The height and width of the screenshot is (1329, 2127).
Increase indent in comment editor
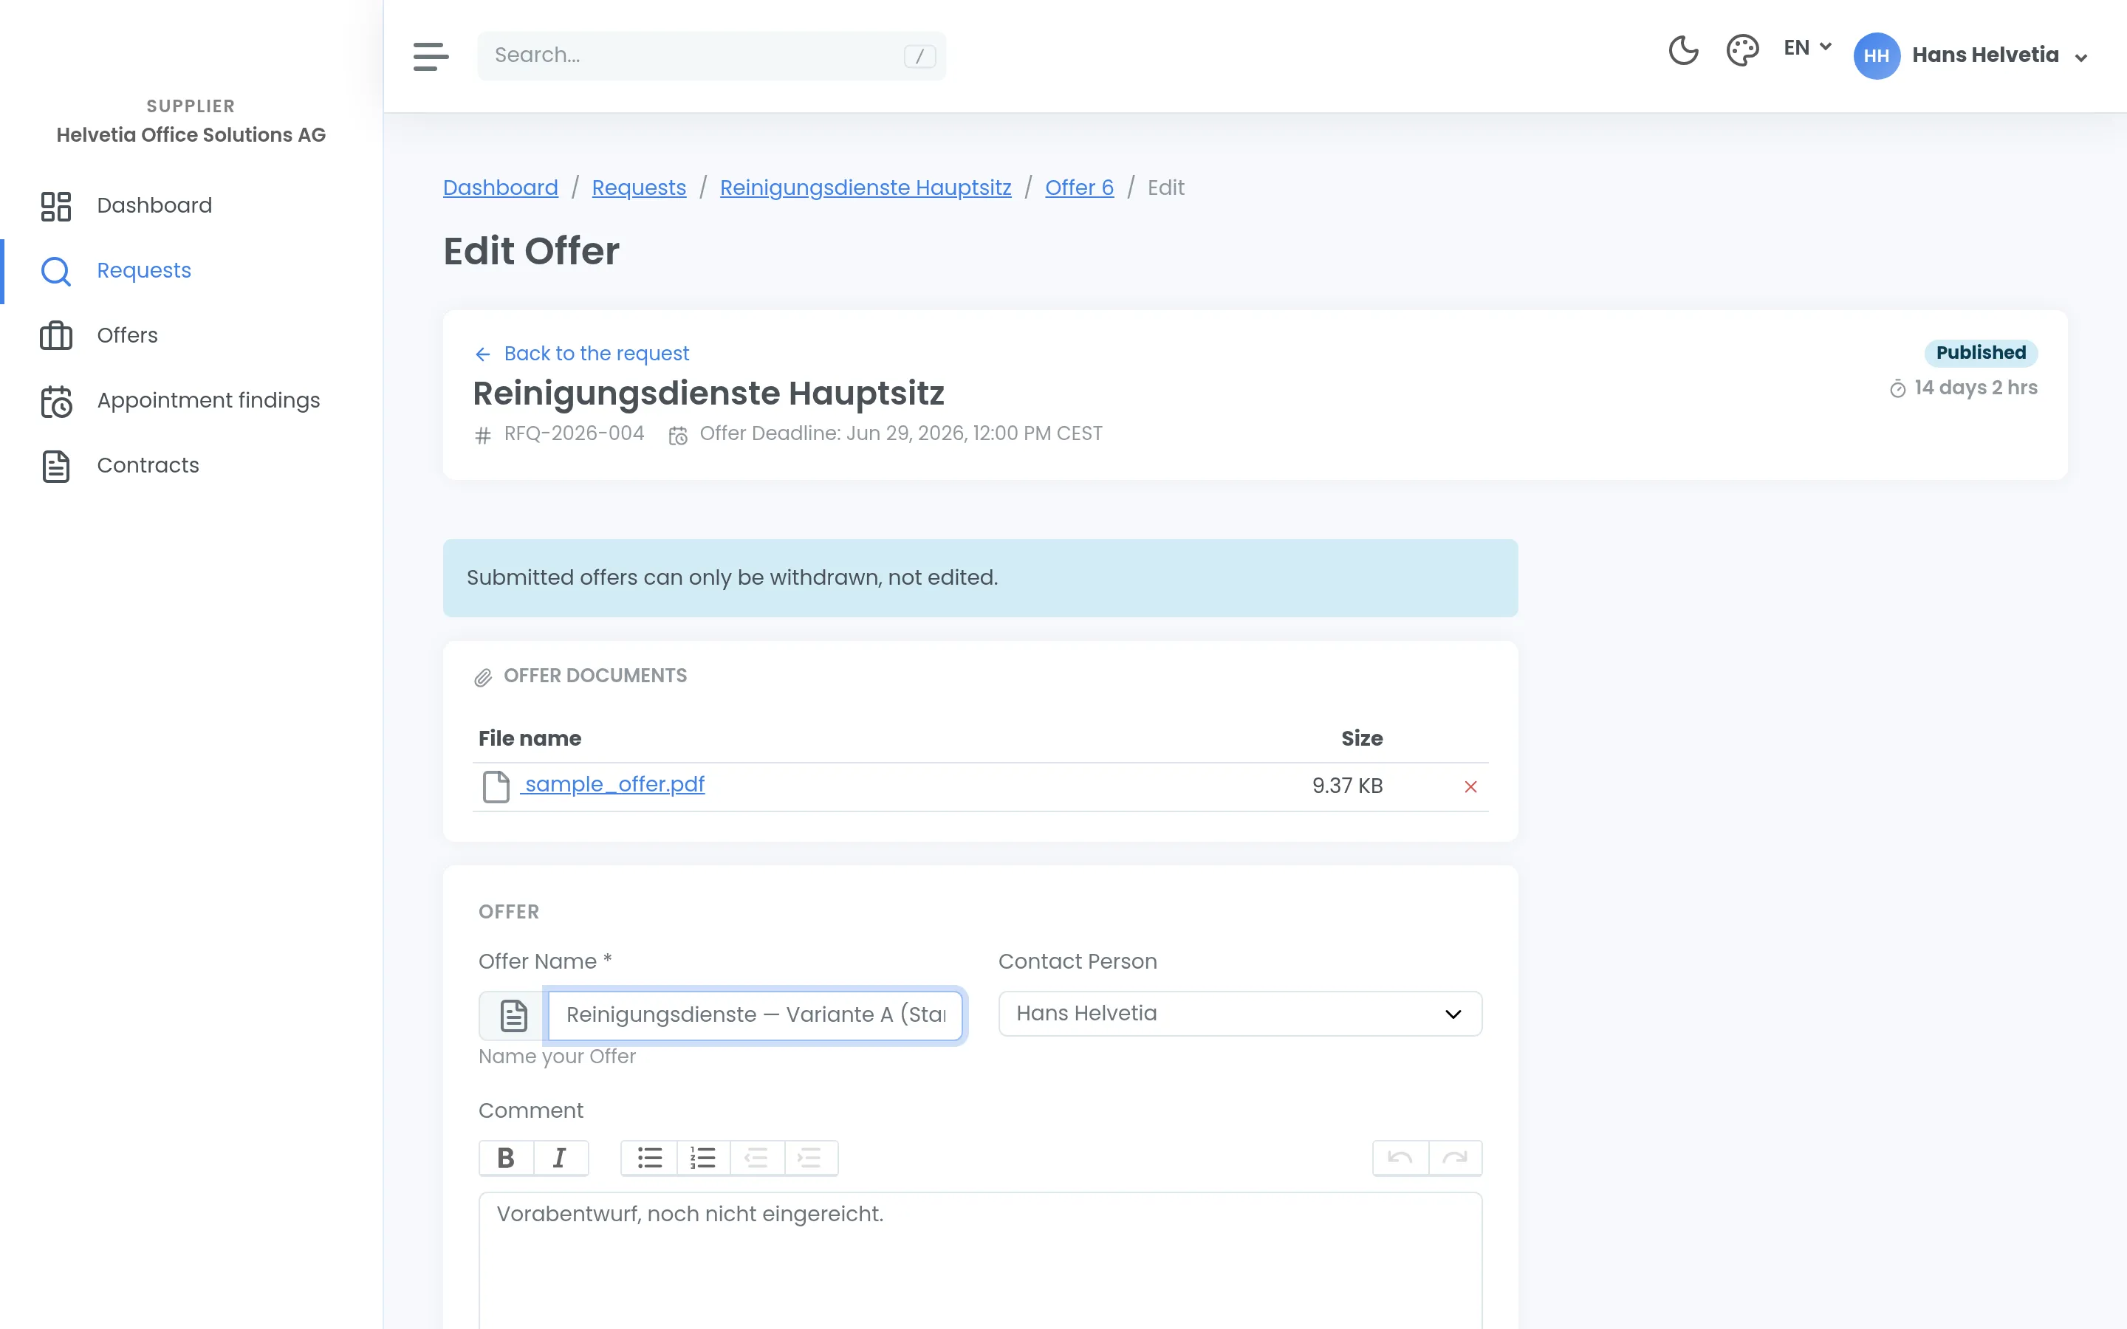(x=809, y=1158)
